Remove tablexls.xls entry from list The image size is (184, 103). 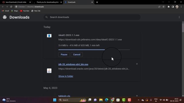pos(137,96)
